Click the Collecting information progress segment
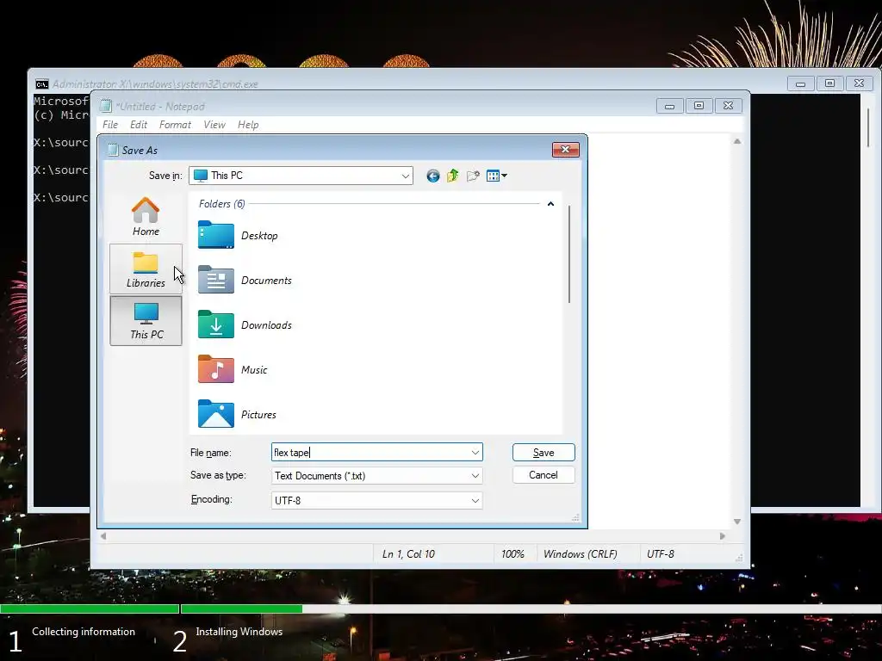The image size is (882, 661). pyautogui.click(x=89, y=608)
